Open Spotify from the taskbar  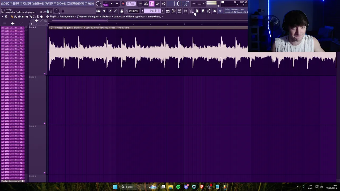[178, 187]
